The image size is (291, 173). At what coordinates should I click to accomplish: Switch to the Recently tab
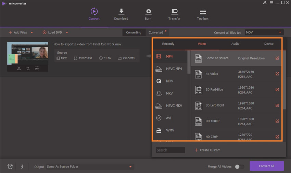[x=168, y=44]
